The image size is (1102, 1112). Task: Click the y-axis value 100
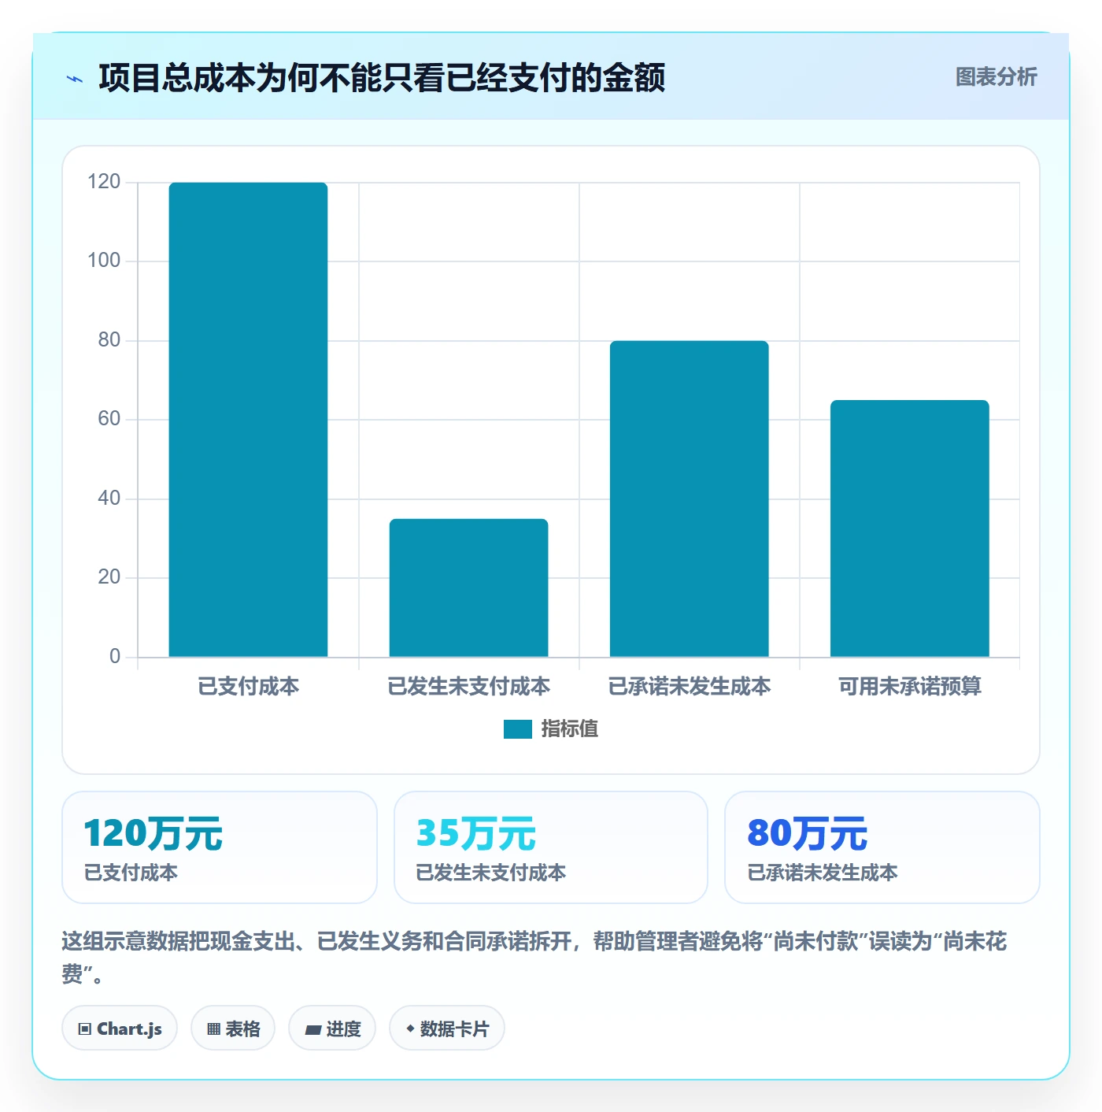(104, 261)
